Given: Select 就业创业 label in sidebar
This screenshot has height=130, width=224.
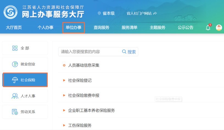Looking at the screenshot, I should (28, 64).
